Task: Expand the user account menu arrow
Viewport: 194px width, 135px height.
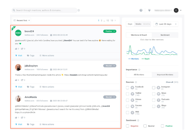Action: click(x=181, y=10)
